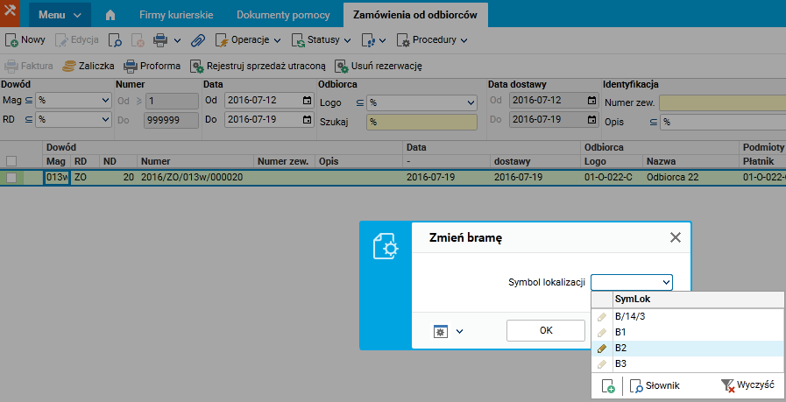Click the Edycja toolbar button
The height and width of the screenshot is (402, 786).
click(x=77, y=40)
